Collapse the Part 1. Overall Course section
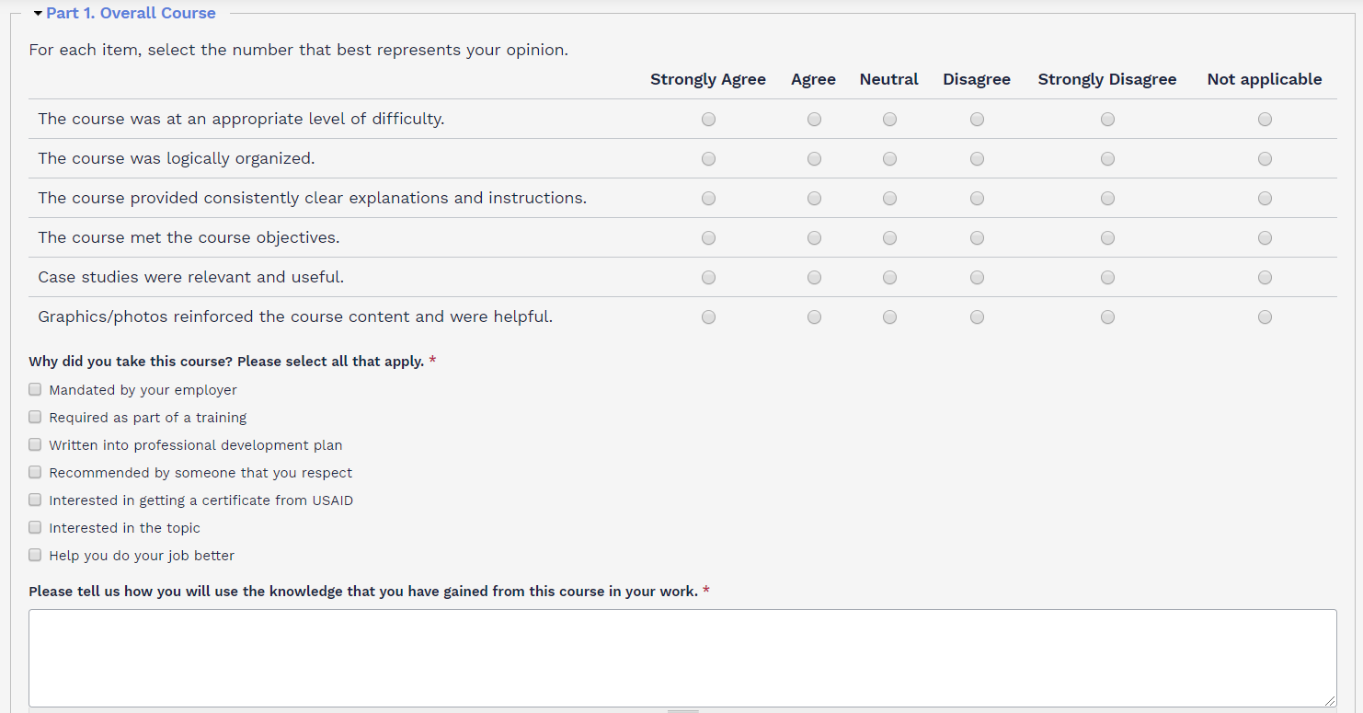 pyautogui.click(x=38, y=14)
